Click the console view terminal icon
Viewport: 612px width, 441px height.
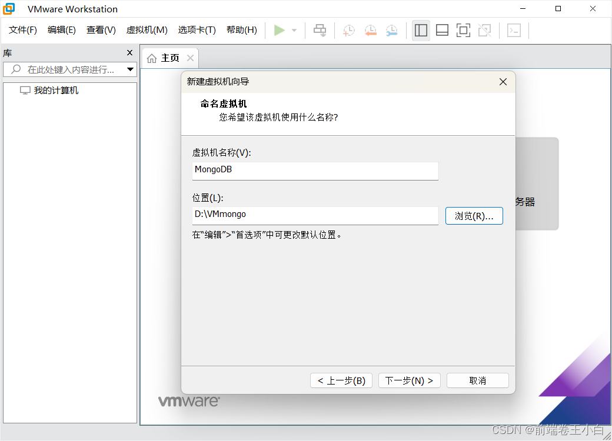514,30
